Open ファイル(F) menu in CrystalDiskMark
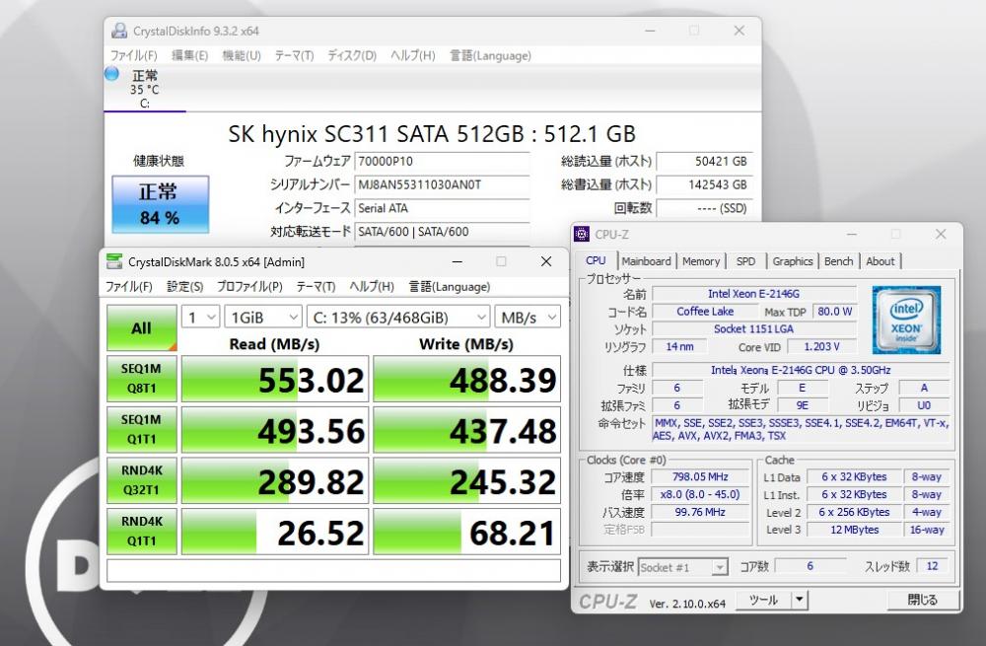Screen dimensions: 986x646 point(129,286)
